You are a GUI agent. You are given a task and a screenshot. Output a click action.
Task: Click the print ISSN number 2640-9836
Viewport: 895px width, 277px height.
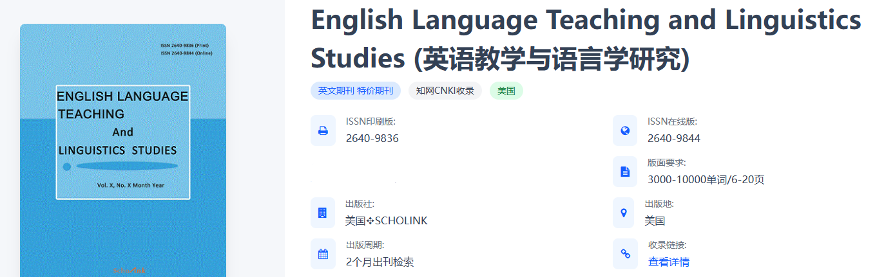[372, 138]
